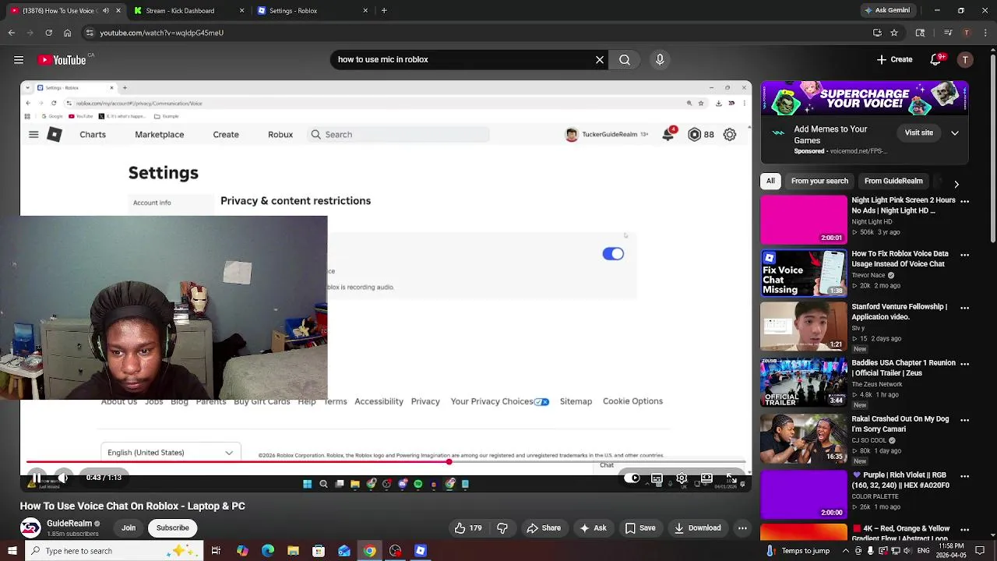The width and height of the screenshot is (997, 561).
Task: Select the All filter chip
Action: coord(770,181)
